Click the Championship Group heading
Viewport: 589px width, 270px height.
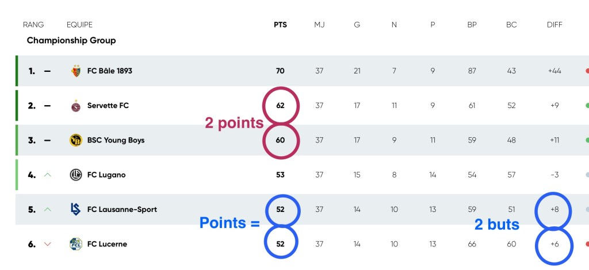pyautogui.click(x=71, y=40)
